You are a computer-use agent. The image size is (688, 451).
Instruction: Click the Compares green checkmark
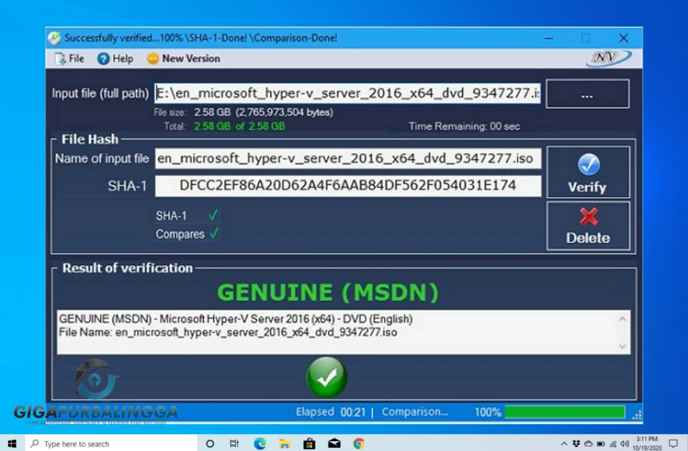point(214,233)
